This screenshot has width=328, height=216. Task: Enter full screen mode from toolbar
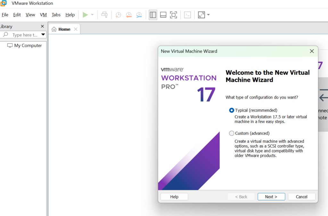coord(173,15)
